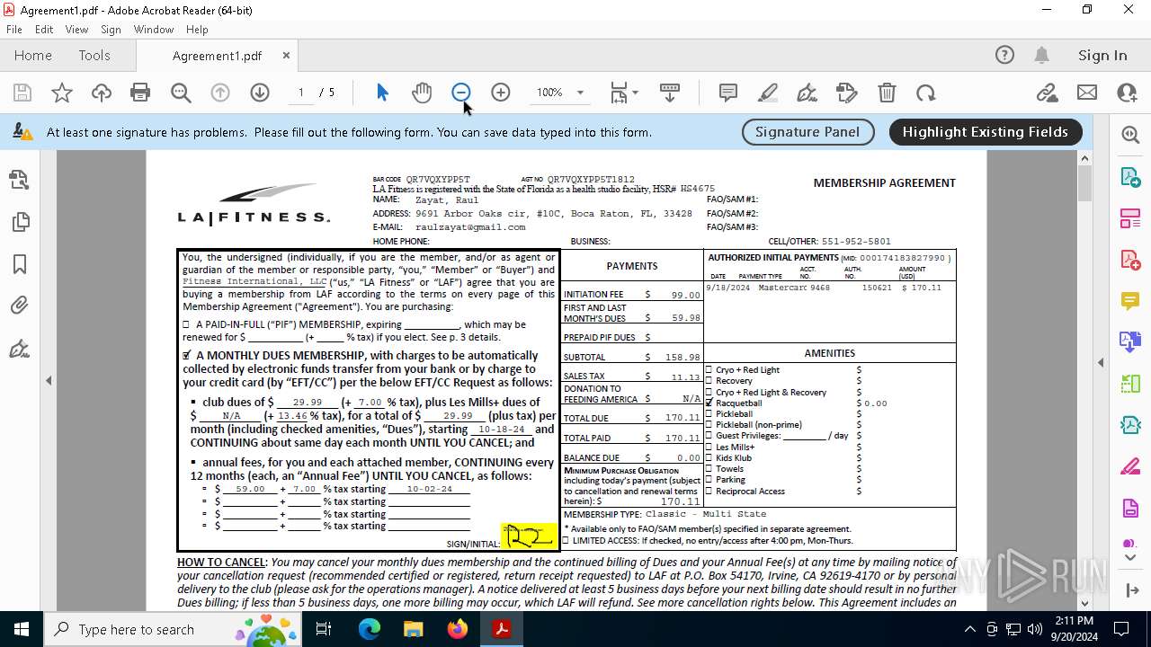Open Export PDF in right pane
This screenshot has height=647, width=1151.
tap(1130, 177)
